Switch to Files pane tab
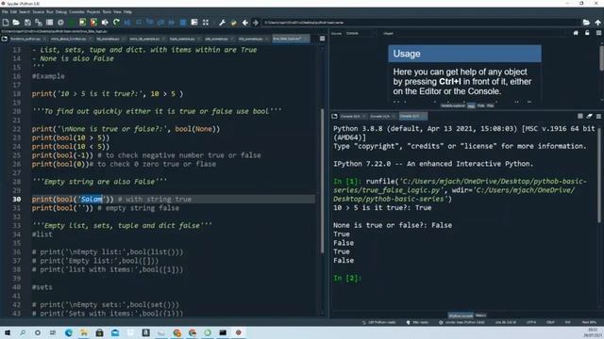The image size is (604, 339). [x=490, y=105]
